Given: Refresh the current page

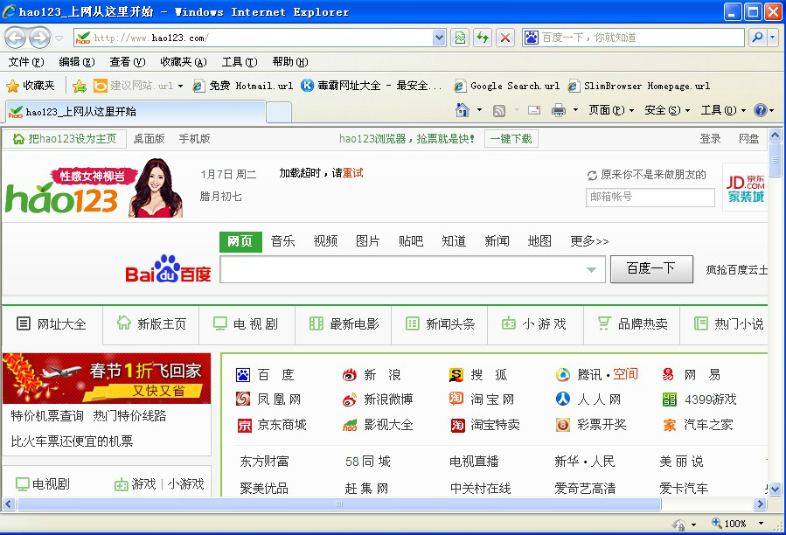Looking at the screenshot, I should click(x=482, y=38).
